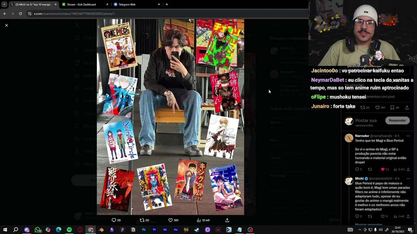Click the Responder button
Screen dimensions: 417x234
coord(397,120)
